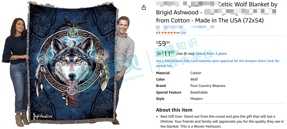Click the 'Breathable' special feature value
Viewport: 287px width, 129px height.
point(199,92)
